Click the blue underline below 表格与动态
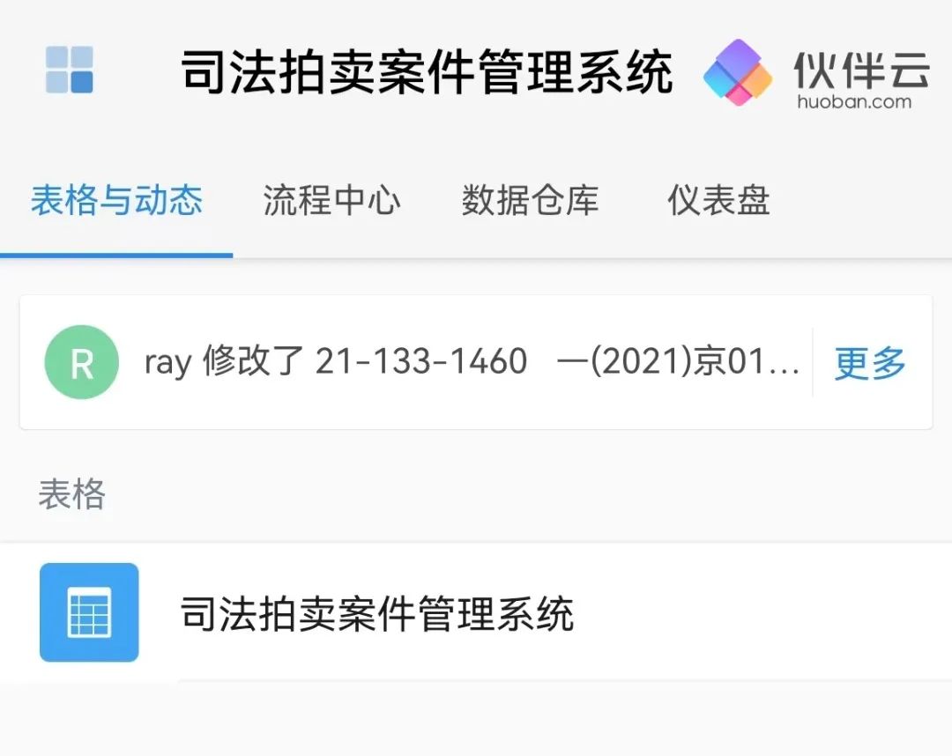952x756 pixels. point(116,255)
